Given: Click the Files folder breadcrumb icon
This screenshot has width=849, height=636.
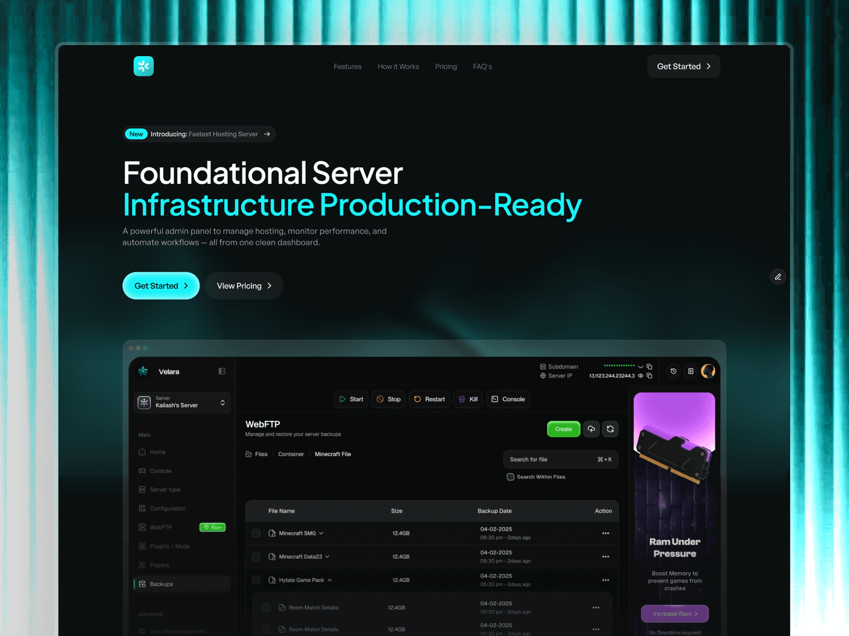Looking at the screenshot, I should click(249, 454).
